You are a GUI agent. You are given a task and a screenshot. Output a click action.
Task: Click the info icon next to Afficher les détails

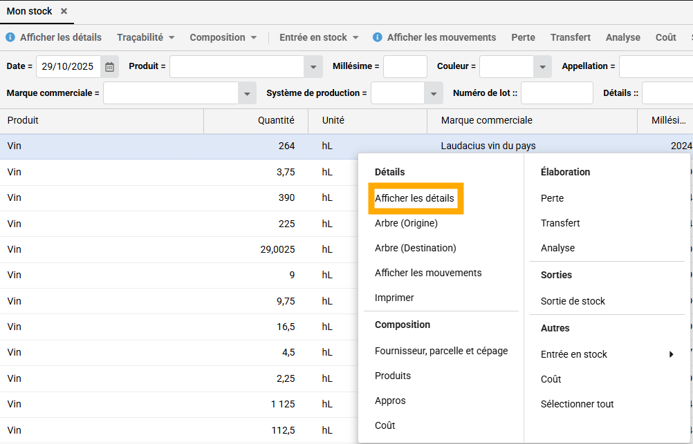tap(10, 37)
